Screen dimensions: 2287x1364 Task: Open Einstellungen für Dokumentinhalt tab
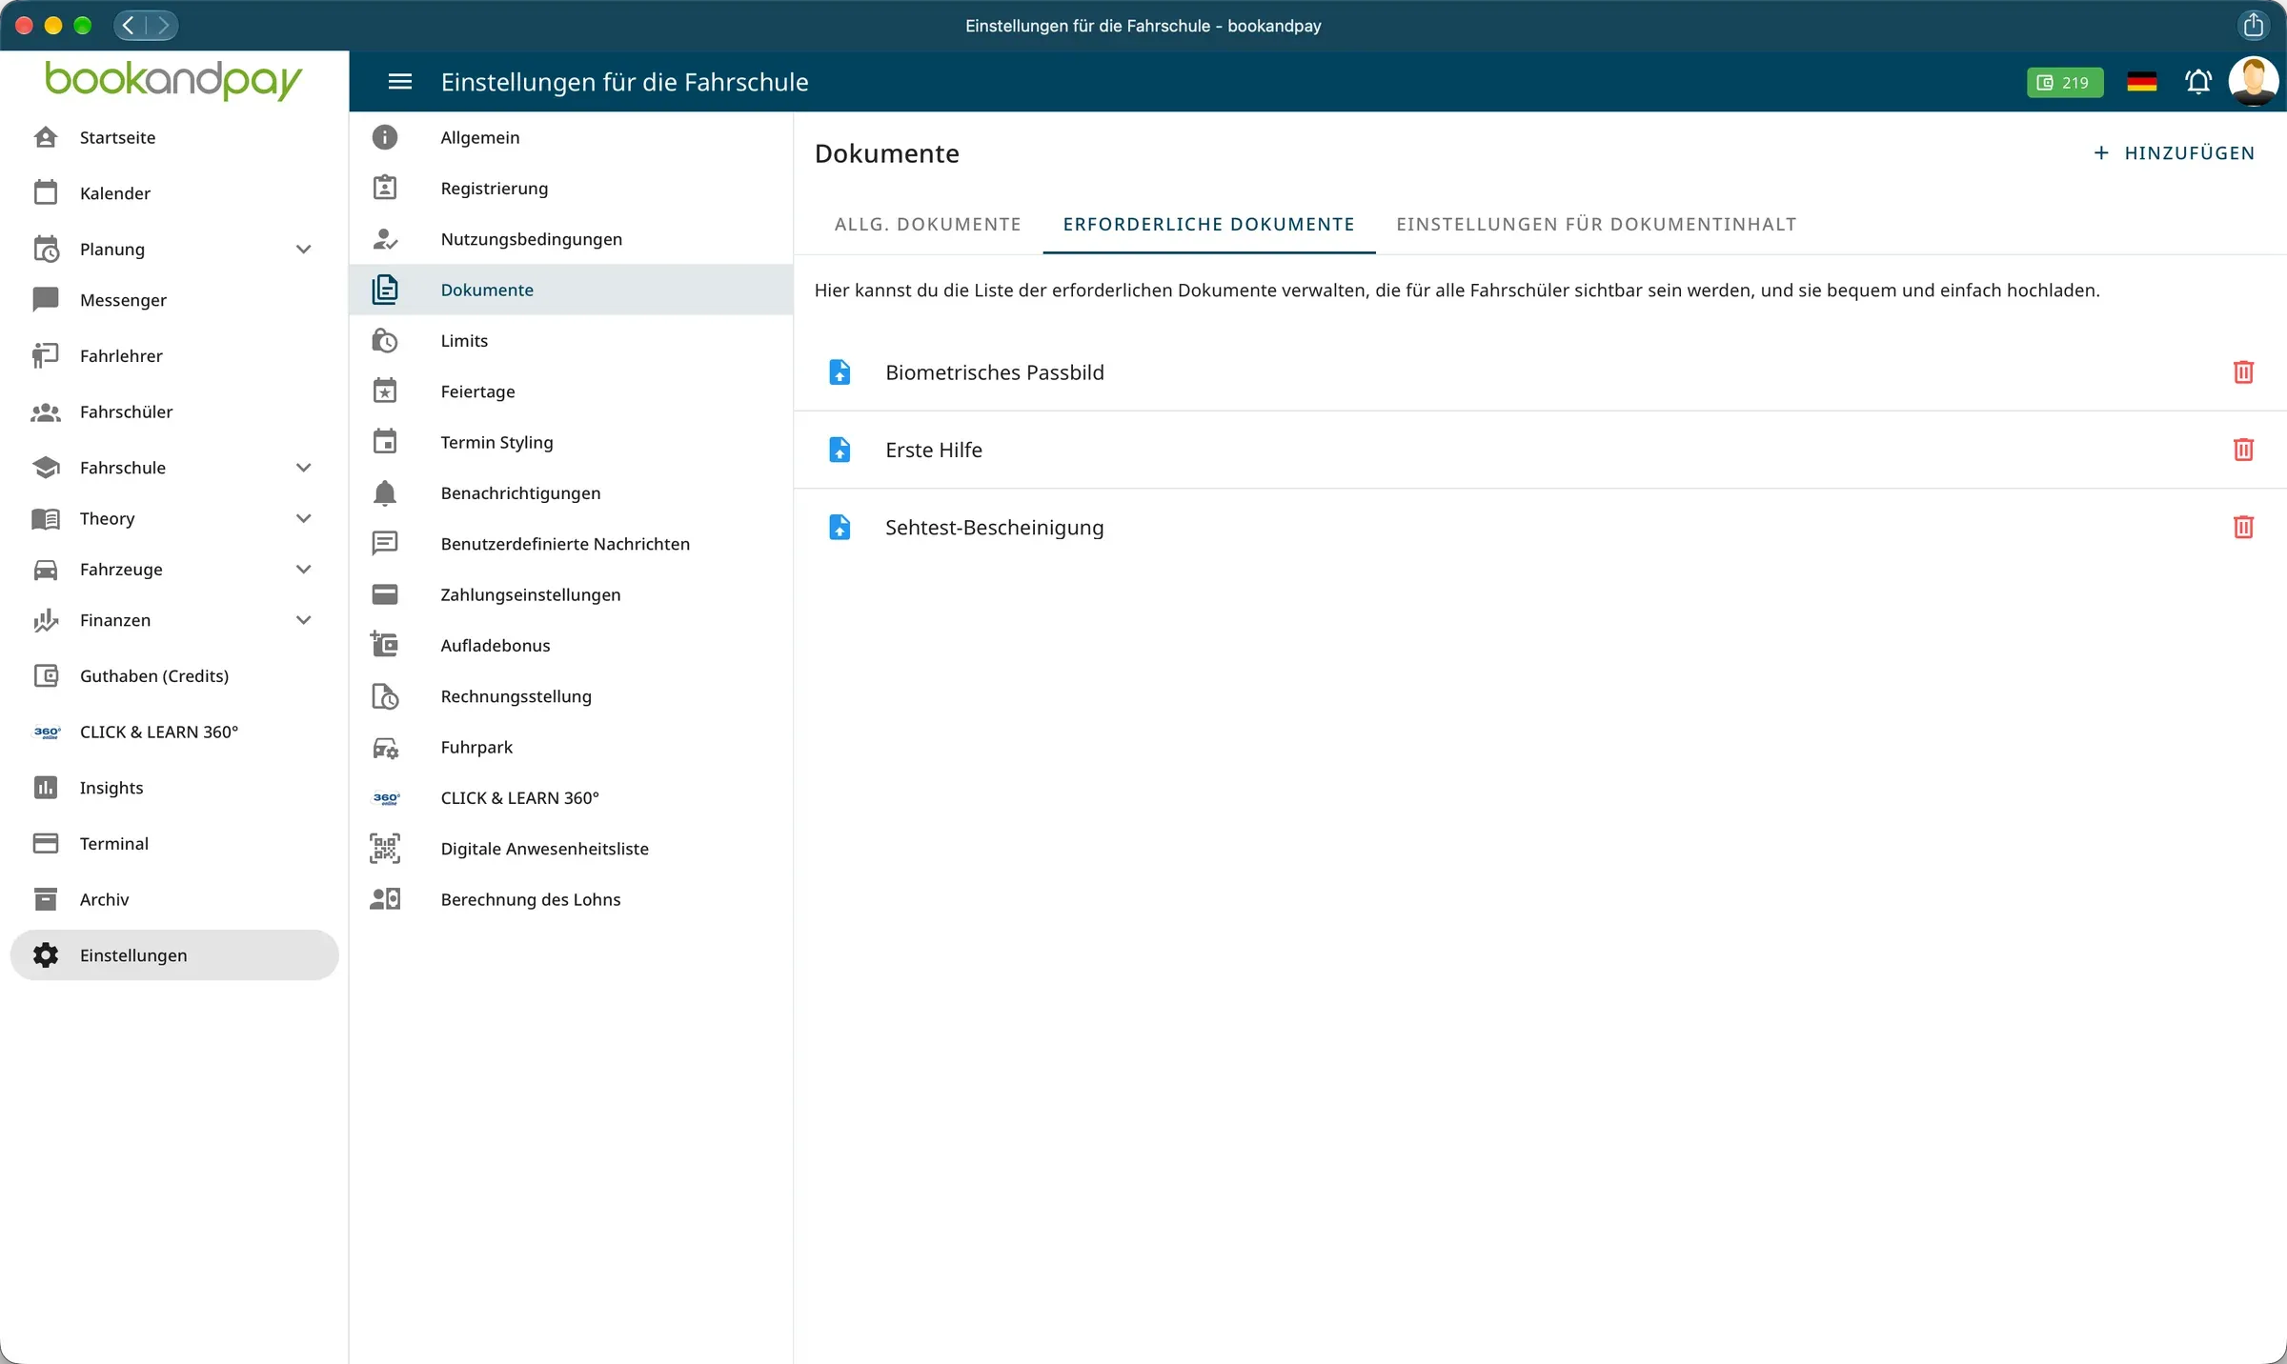pos(1596,225)
